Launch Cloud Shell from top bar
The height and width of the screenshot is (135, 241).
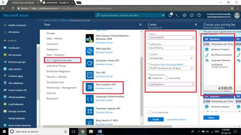coord(177,15)
